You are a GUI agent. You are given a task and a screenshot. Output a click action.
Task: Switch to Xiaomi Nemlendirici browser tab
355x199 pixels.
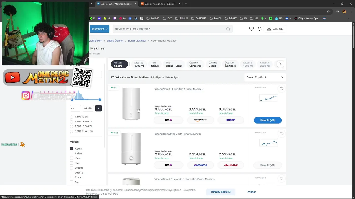[160, 4]
